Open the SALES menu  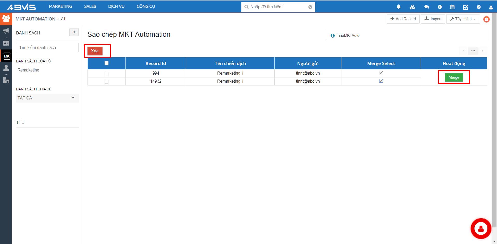(x=90, y=6)
